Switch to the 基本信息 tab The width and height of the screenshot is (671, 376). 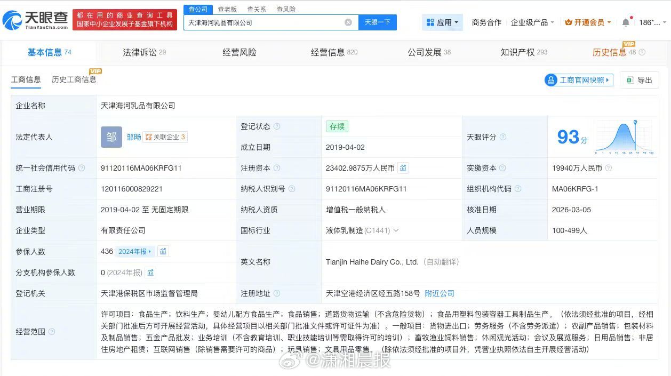tap(49, 52)
